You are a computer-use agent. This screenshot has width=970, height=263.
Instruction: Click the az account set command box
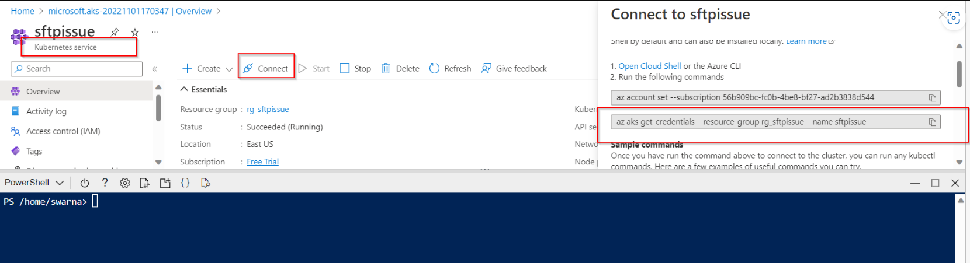click(x=775, y=97)
